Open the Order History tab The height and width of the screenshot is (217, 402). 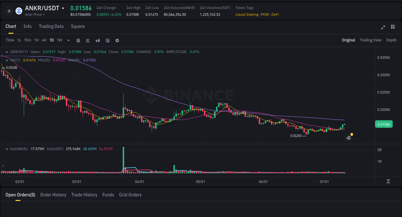pyautogui.click(x=53, y=195)
